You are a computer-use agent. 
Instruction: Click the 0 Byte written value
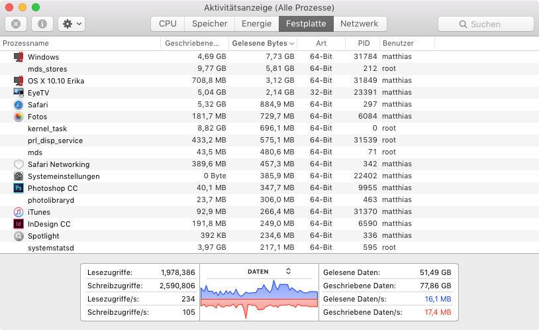[215, 176]
